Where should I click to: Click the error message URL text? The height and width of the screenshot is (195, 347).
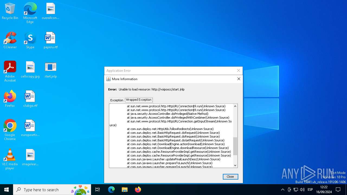coord(168,89)
